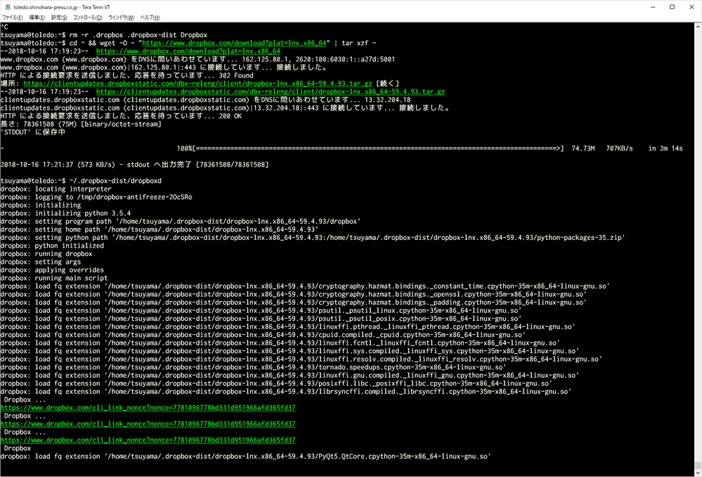The height and width of the screenshot is (477, 702).
Task: Minimize the Tera Term window
Action: pos(651,7)
